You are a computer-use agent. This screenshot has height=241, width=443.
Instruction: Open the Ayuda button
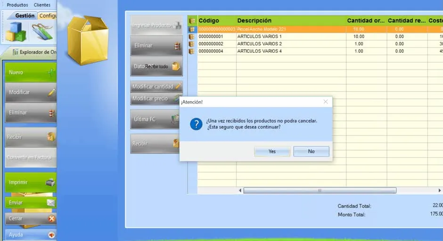pos(31,234)
